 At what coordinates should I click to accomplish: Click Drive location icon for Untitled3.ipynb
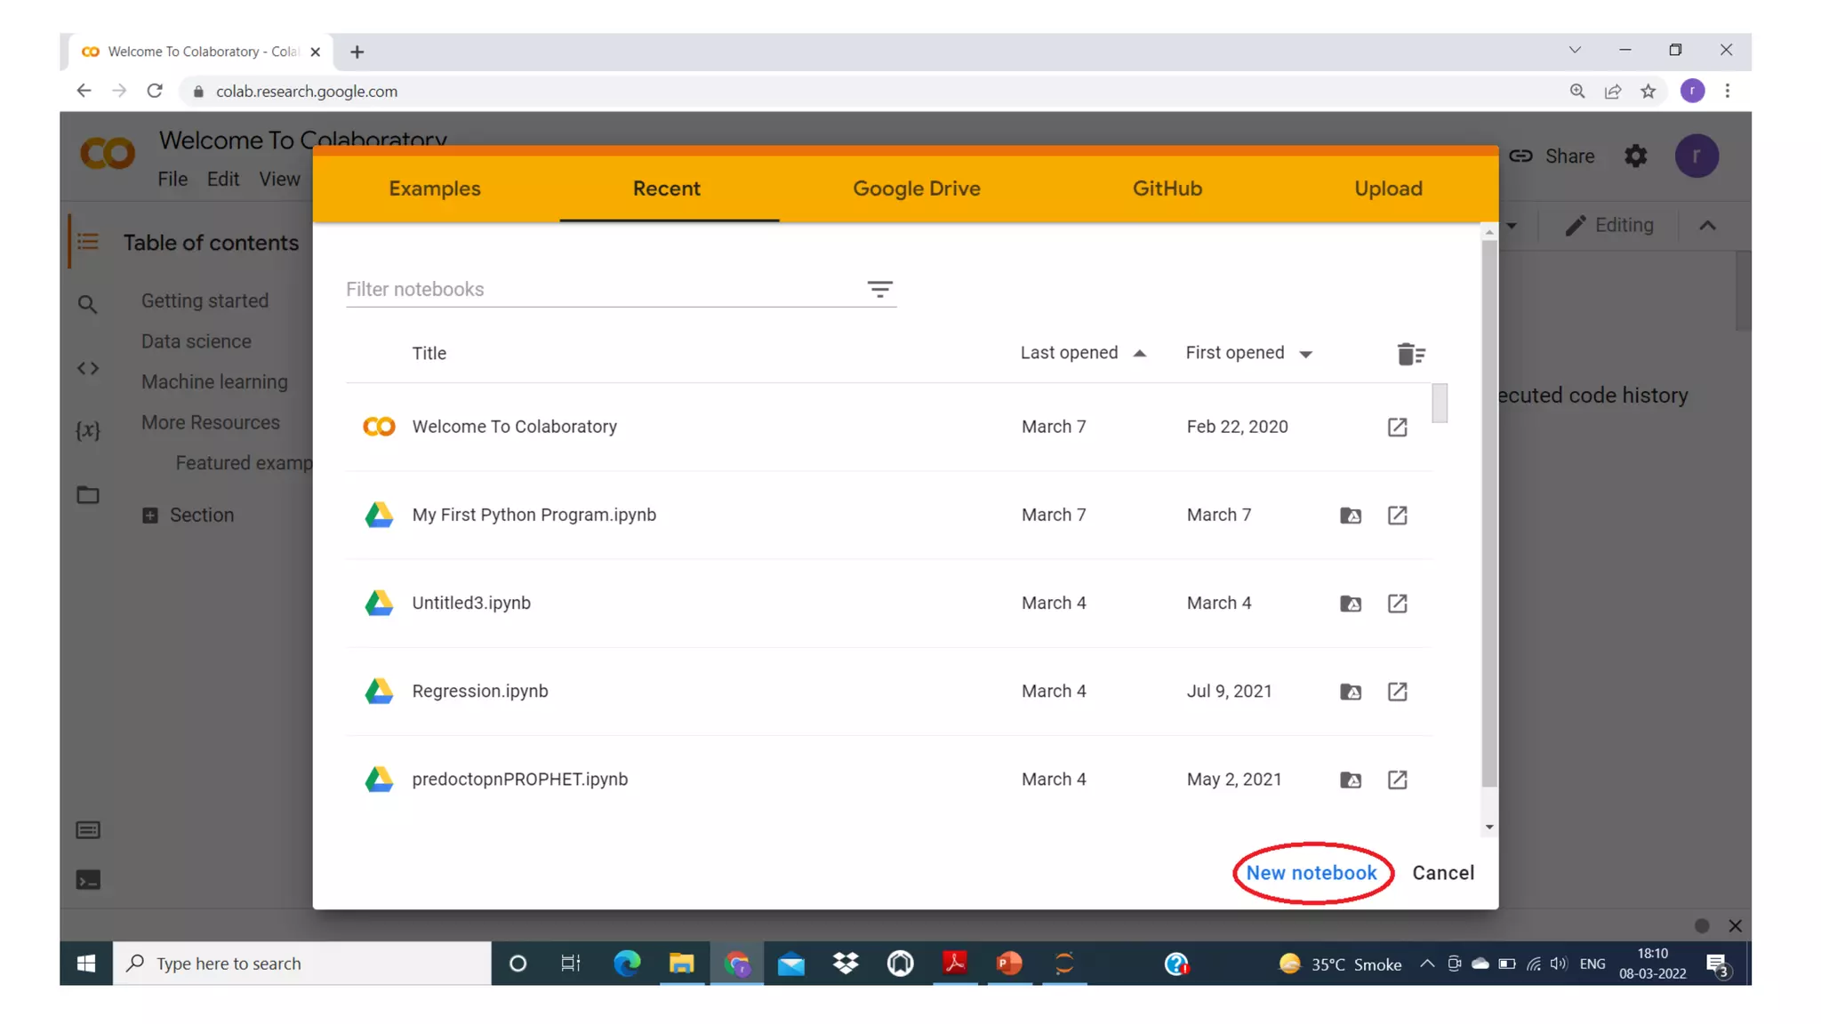tap(1350, 604)
